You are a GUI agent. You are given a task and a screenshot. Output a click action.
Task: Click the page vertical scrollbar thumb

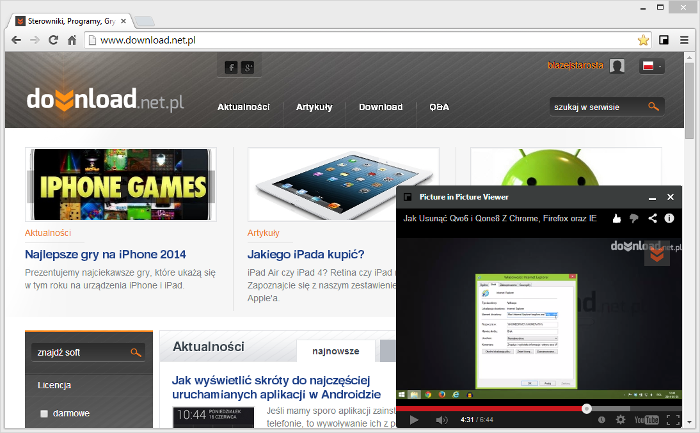[690, 101]
